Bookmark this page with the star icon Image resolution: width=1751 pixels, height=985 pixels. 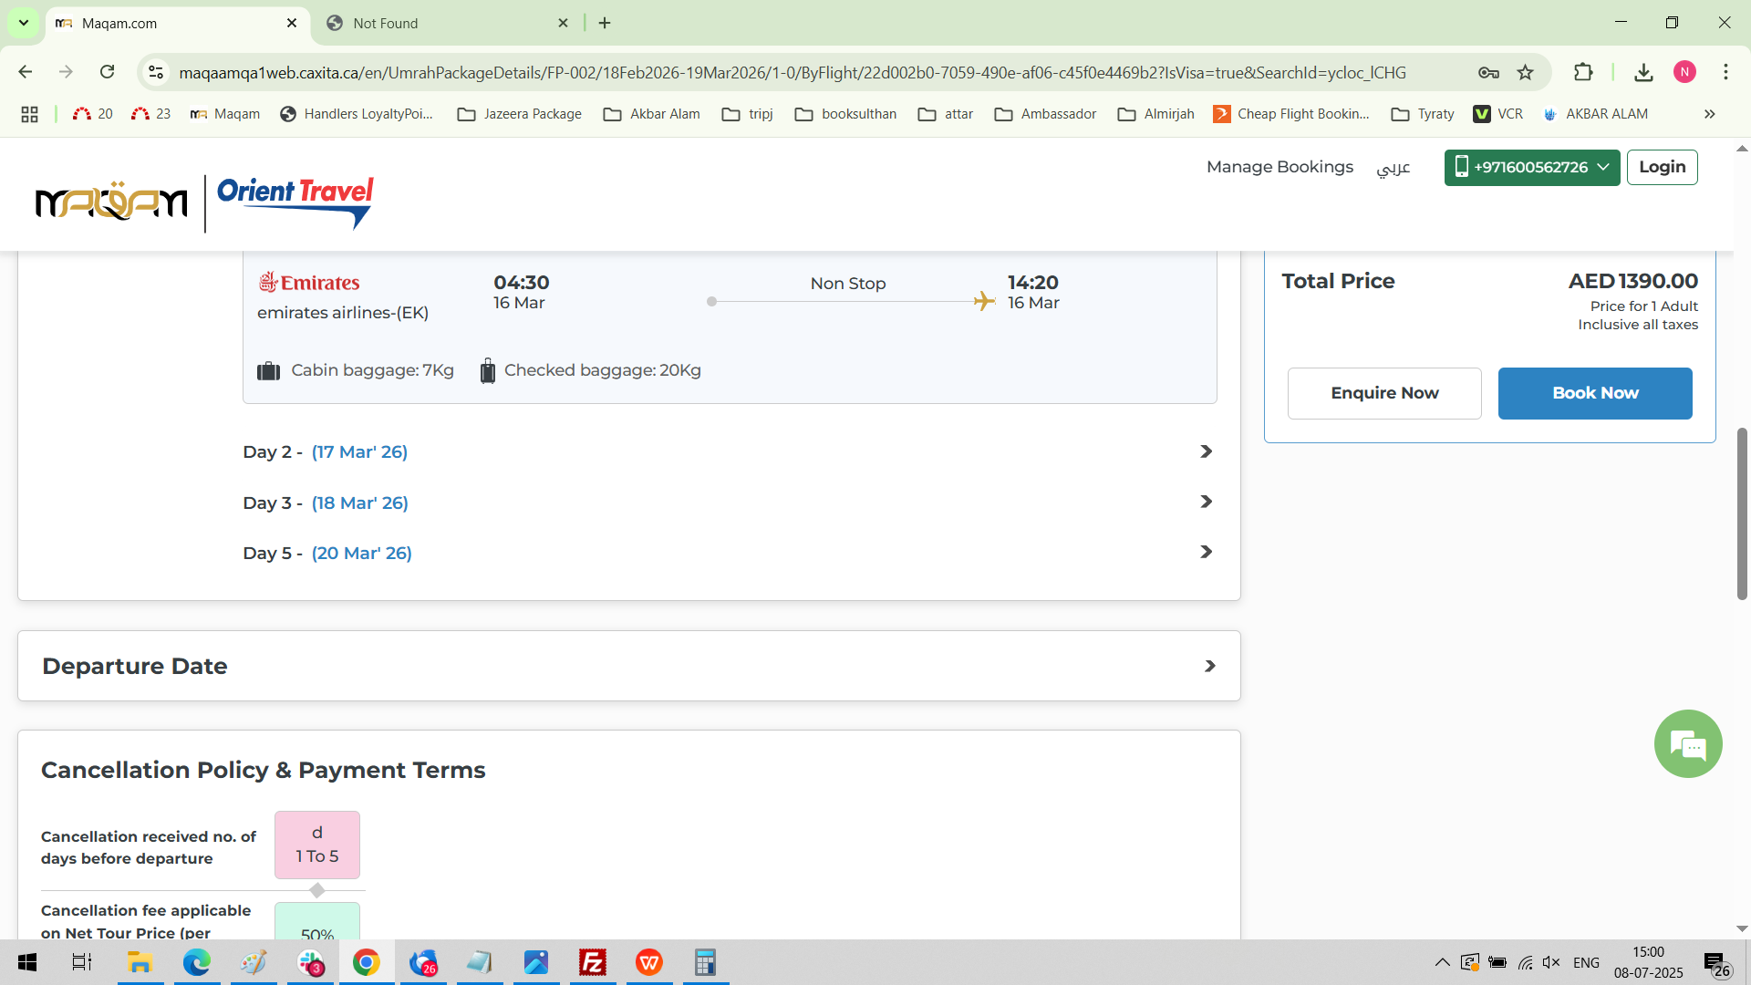tap(1525, 73)
